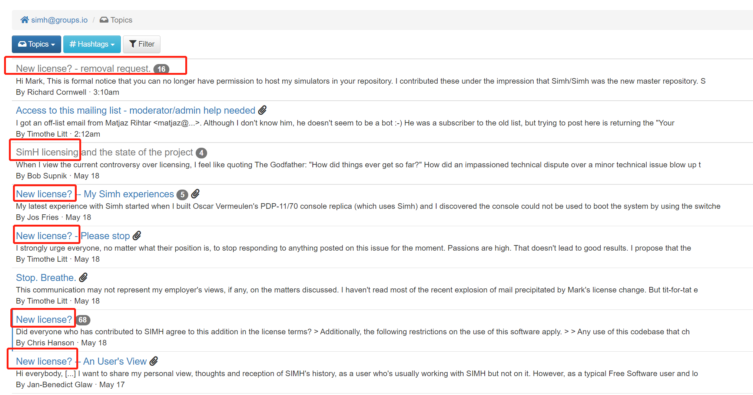Open topic New license? - removal request.
Viewport: 753px width, 395px height.
coord(83,68)
